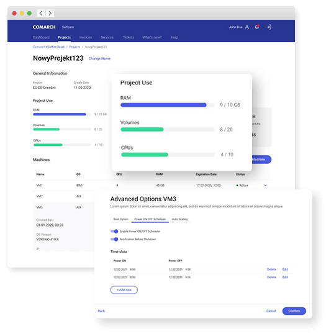Open the Help menu item

174,37
